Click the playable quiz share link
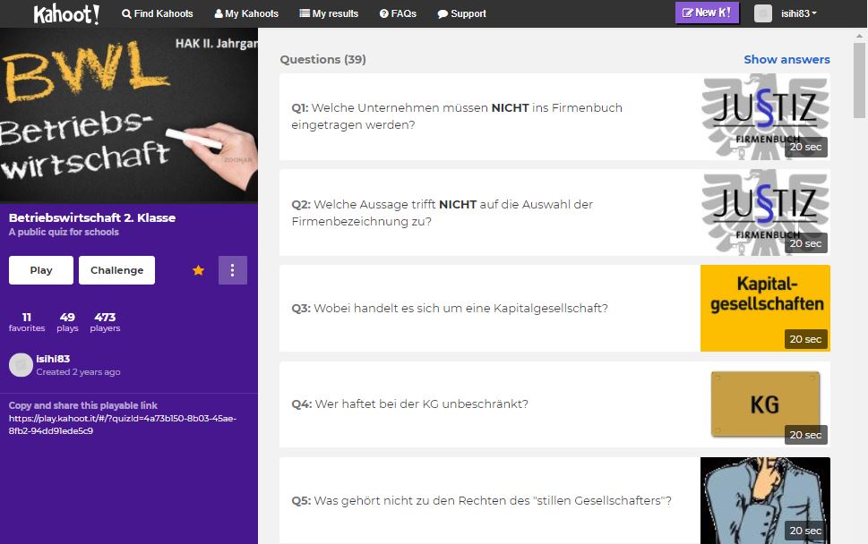Viewport: 868px width, 544px height. (123, 425)
